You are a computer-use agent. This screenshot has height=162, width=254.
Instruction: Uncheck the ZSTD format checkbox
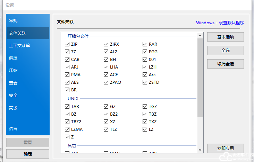pyautogui.click(x=145, y=82)
